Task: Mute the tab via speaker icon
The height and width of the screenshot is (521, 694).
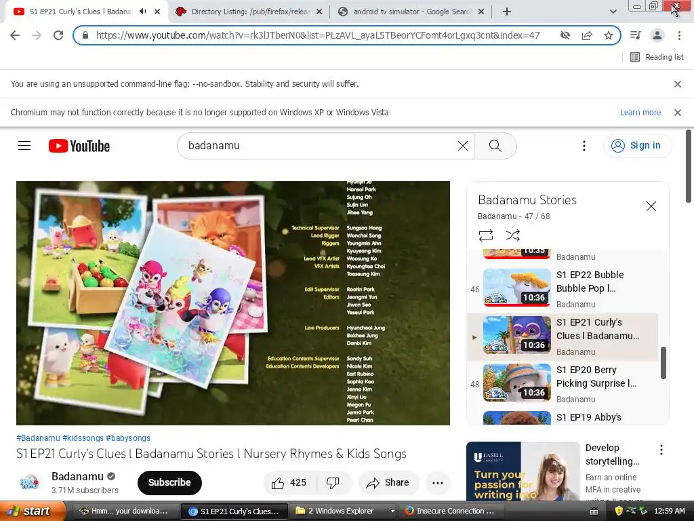Action: tap(142, 12)
